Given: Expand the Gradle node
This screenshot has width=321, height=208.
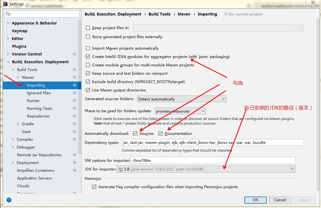Looking at the screenshot, I should point(18,124).
